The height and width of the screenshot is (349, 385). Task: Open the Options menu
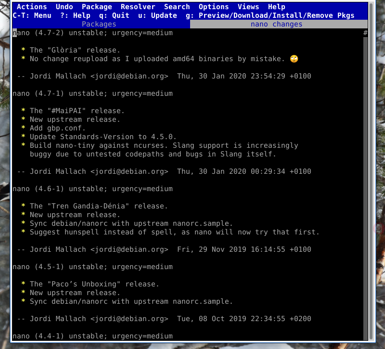pos(214,7)
